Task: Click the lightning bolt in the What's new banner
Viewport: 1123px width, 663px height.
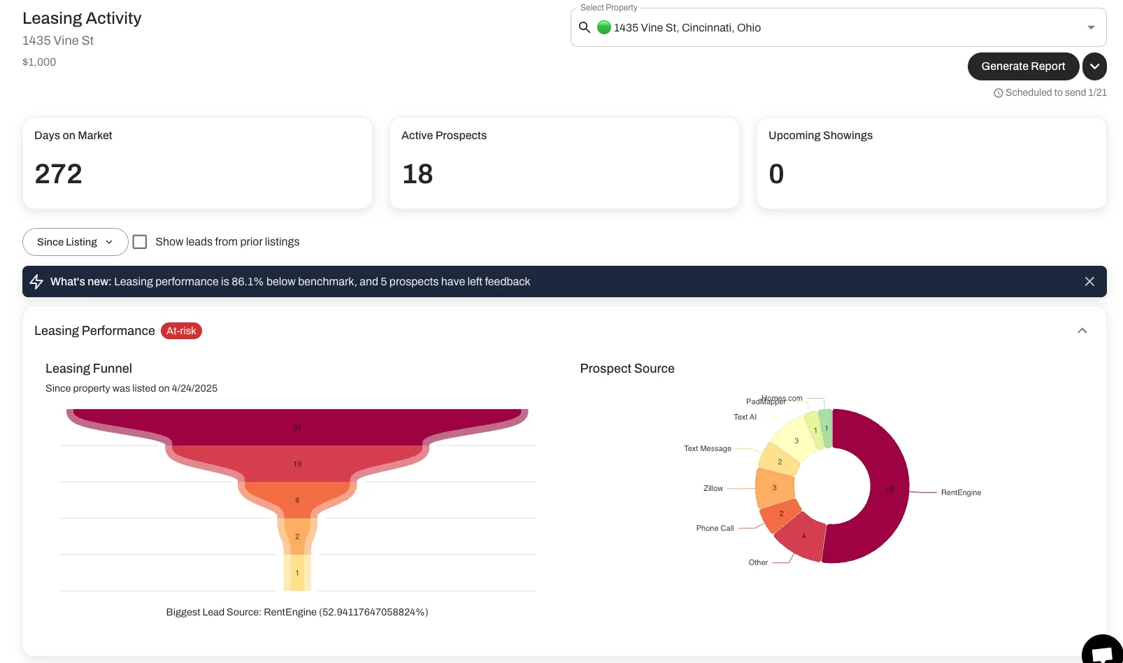Action: tap(36, 281)
